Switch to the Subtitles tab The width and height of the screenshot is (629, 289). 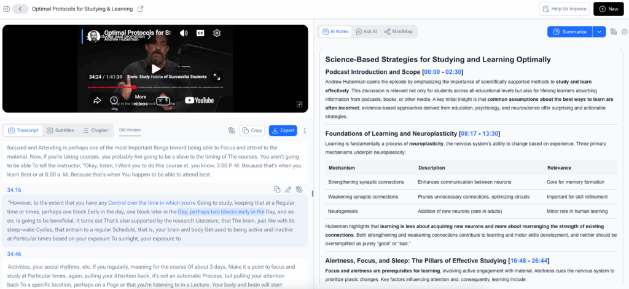tap(60, 130)
